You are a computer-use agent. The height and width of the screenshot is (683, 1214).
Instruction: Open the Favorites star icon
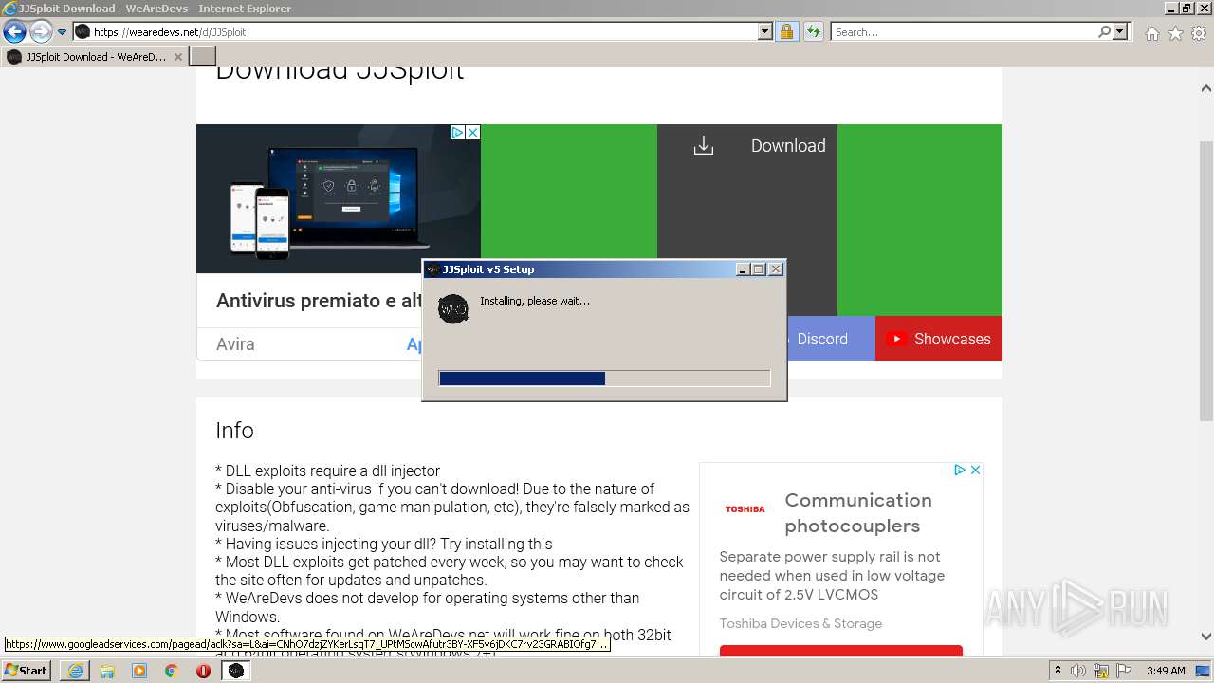[1175, 33]
